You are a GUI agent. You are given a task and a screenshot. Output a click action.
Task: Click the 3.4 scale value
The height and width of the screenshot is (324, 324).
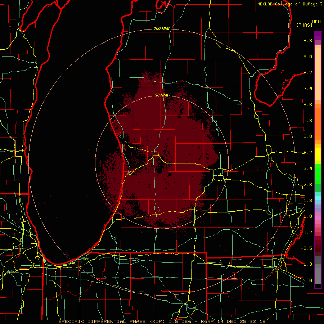pos(308,168)
